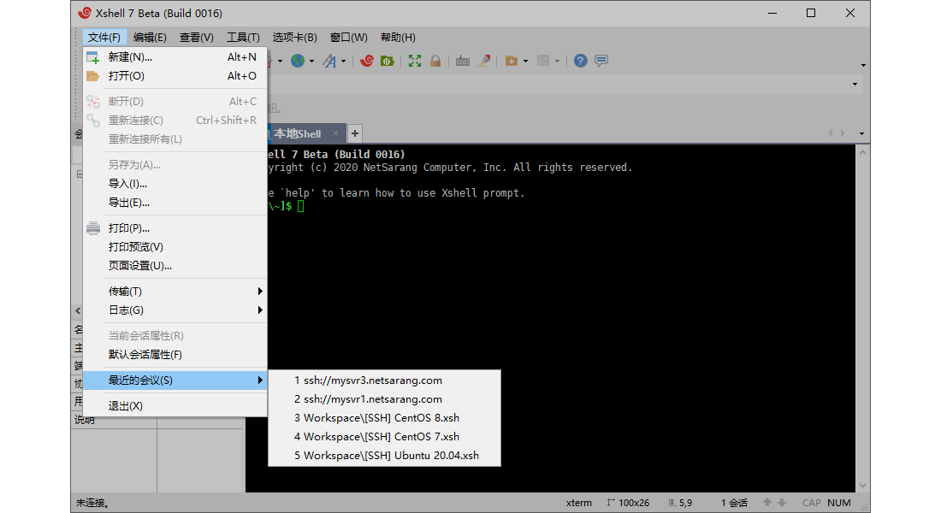The width and height of the screenshot is (941, 513).
Task: Select 最近的会议(S) menu entry
Action: pyautogui.click(x=175, y=380)
